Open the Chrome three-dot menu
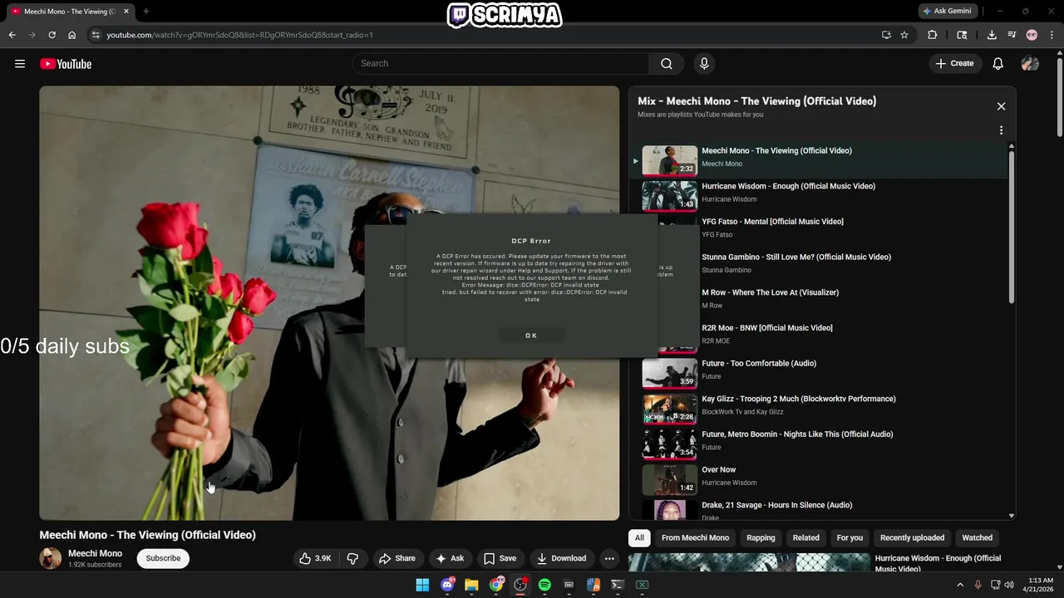 (x=1052, y=35)
